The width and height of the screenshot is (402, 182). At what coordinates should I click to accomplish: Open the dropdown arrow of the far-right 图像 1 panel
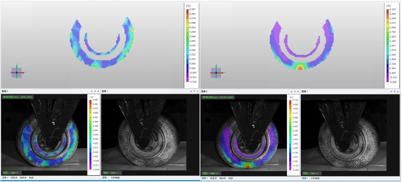point(391,91)
